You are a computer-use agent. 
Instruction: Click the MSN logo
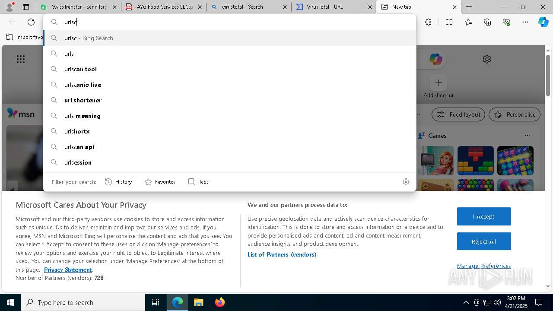(x=21, y=114)
